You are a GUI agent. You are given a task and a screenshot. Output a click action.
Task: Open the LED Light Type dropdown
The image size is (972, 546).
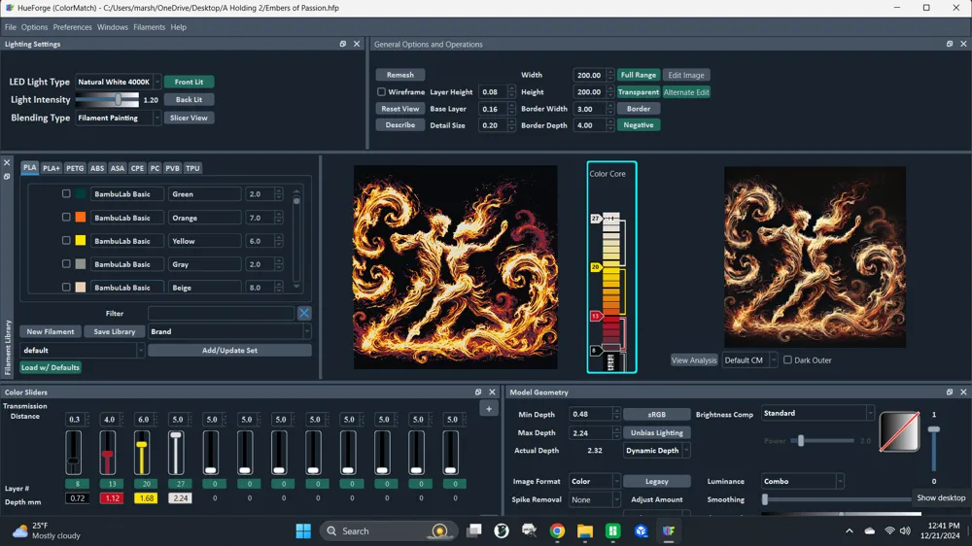click(118, 82)
